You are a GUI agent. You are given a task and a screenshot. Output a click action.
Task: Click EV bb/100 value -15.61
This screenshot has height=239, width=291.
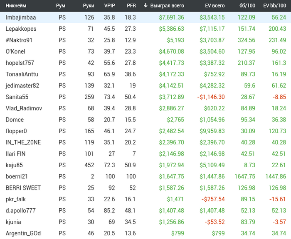click(x=277, y=199)
